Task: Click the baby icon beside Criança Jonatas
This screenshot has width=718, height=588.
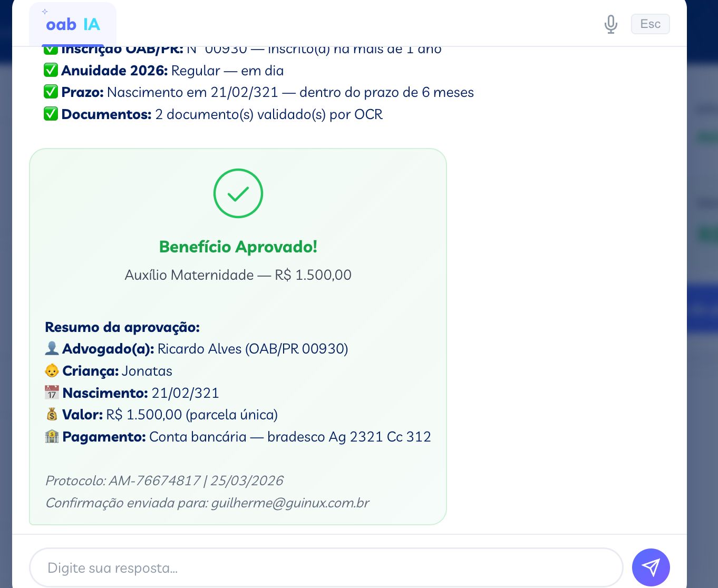Action: 51,370
